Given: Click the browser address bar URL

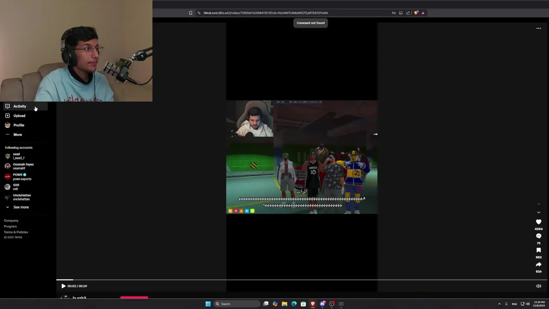Looking at the screenshot, I should coord(265,13).
